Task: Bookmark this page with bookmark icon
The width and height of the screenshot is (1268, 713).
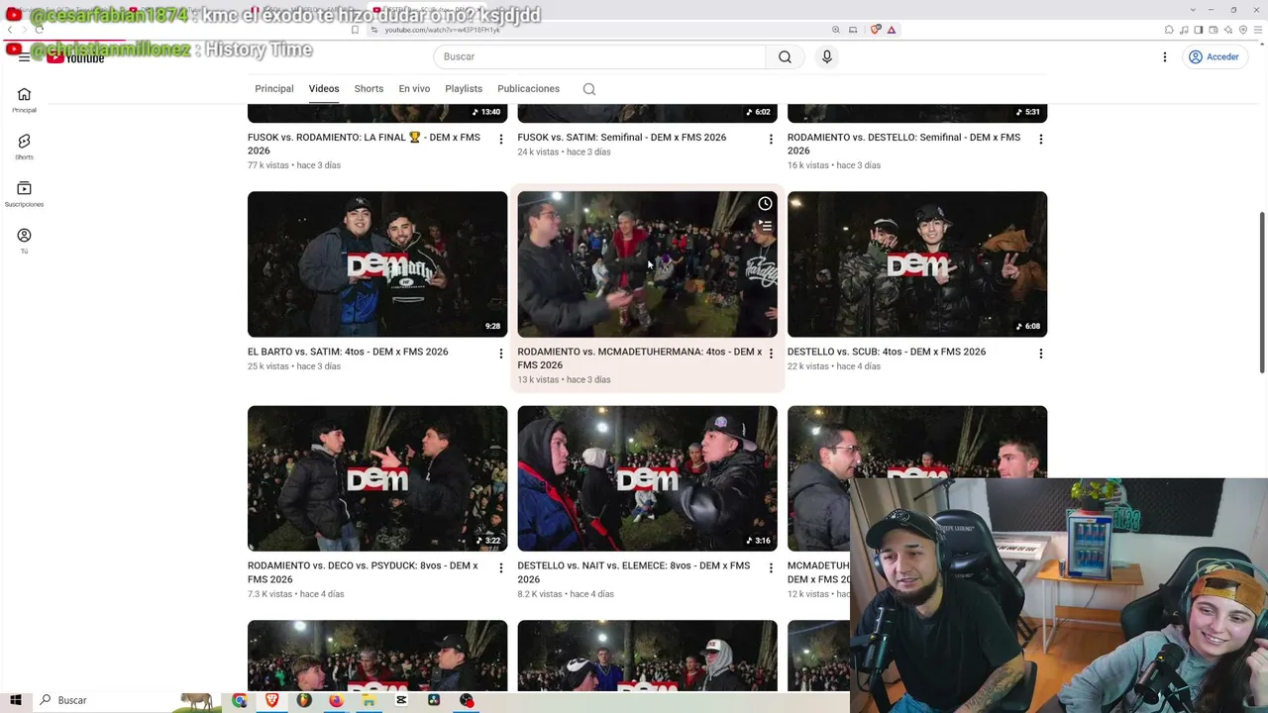Action: pos(355,30)
